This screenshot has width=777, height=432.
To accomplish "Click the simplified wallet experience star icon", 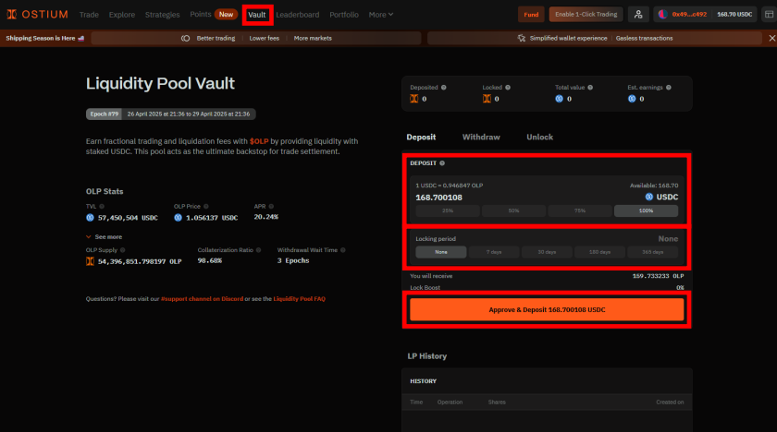I will coord(522,38).
